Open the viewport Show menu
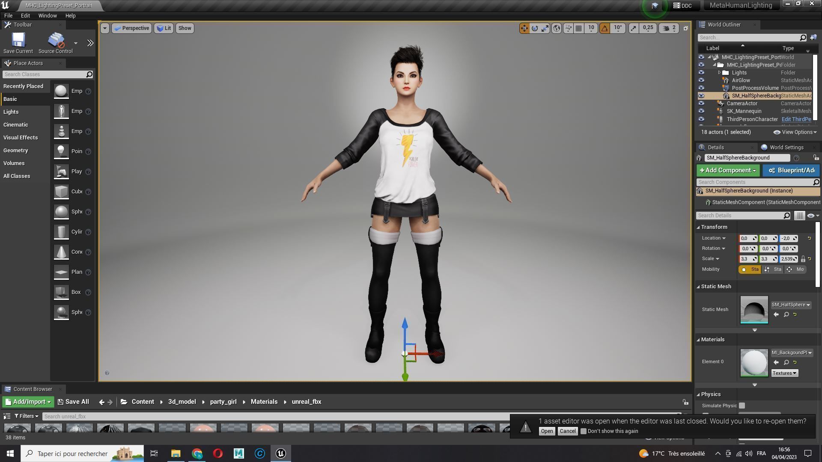Screen dimensions: 822x462 point(185,28)
